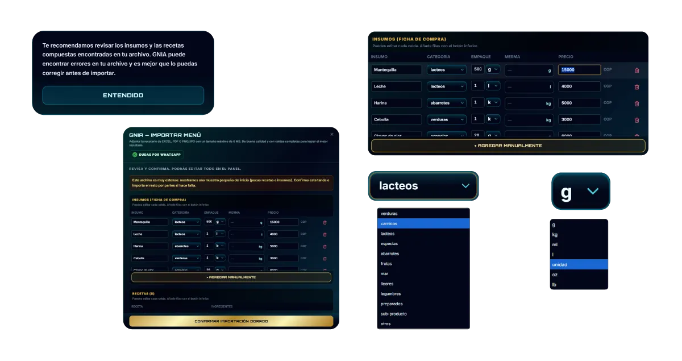Open the large standalone g unit dropdown
Viewport: 682px width, 361px height.
[580, 192]
